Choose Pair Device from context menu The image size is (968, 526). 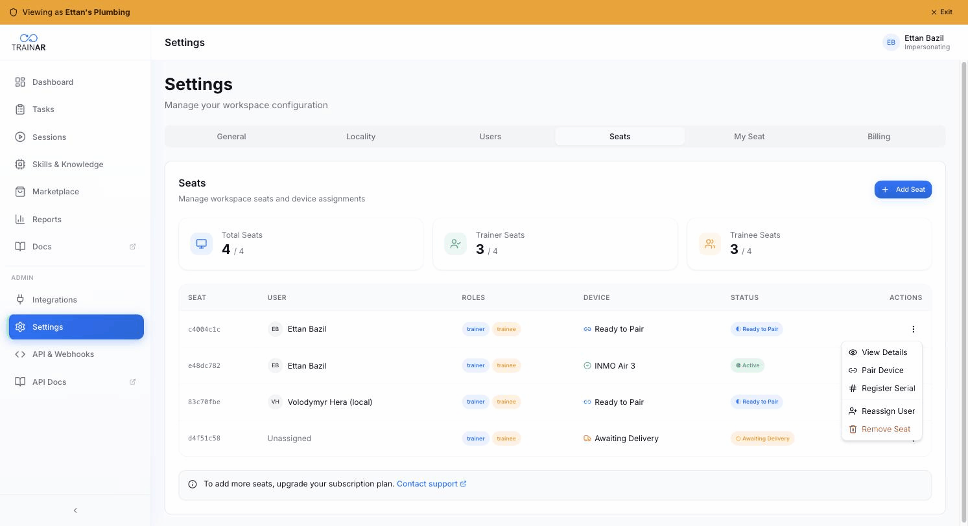pos(882,371)
